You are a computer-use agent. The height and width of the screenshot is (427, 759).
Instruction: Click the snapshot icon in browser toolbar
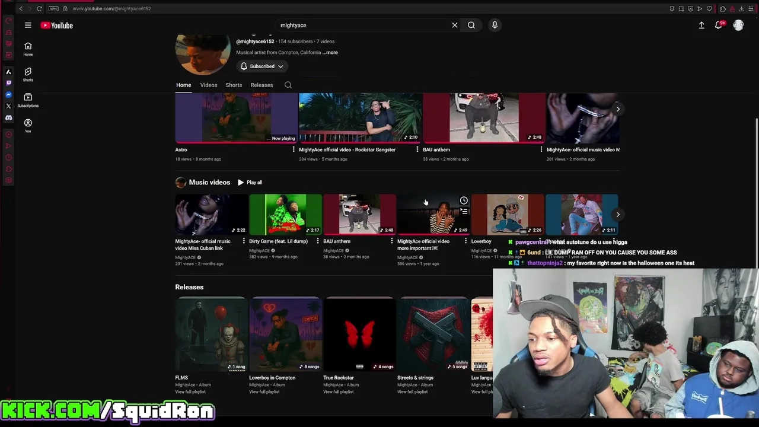point(681,8)
